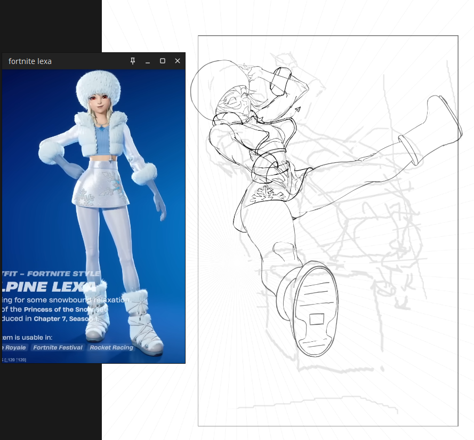Click the snowflake on sketched skirt

coord(266,195)
